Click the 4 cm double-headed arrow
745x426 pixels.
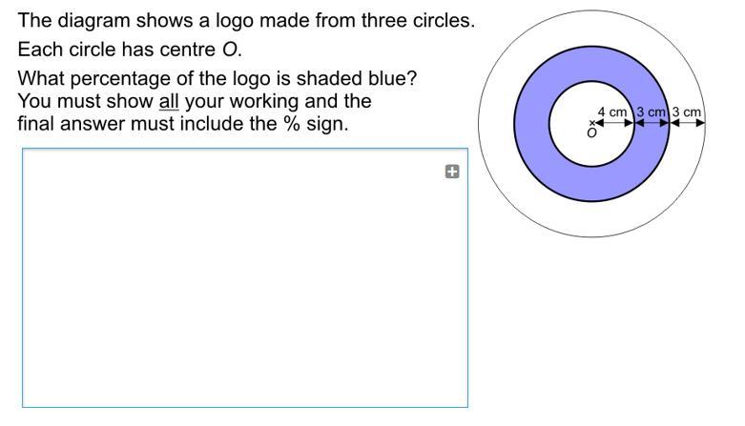614,123
